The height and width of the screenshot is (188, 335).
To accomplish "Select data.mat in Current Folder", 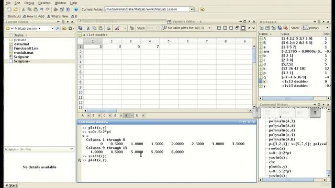I will (21, 44).
